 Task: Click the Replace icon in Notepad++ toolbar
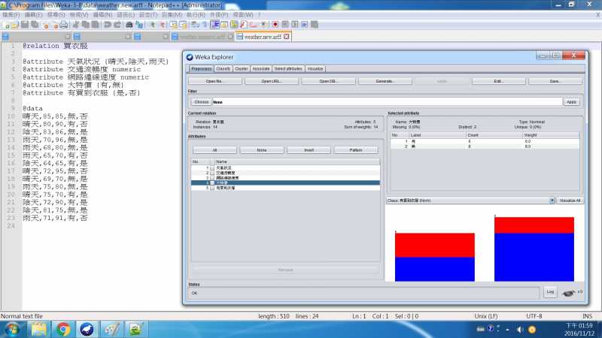click(139, 25)
